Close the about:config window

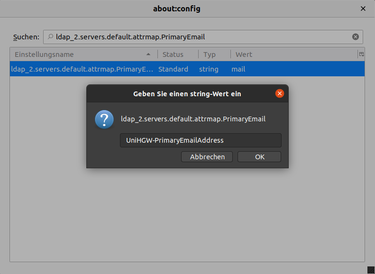[363, 9]
